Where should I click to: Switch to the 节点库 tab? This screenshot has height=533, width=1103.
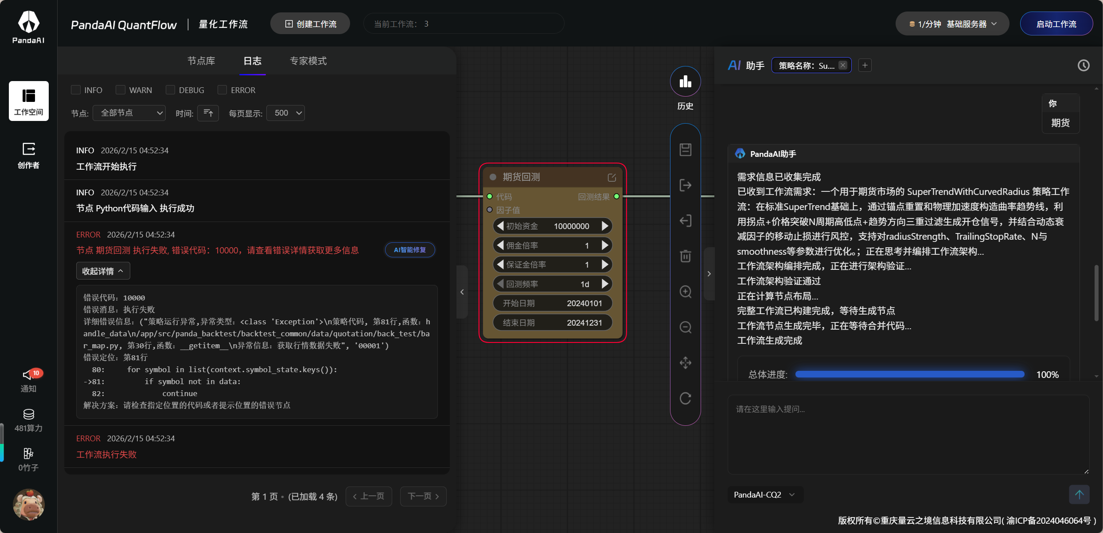point(201,61)
